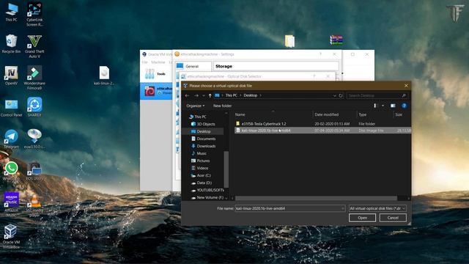The image size is (469, 264).
Task: Select the EOS Utility desktop shortcut
Action: 34,171
